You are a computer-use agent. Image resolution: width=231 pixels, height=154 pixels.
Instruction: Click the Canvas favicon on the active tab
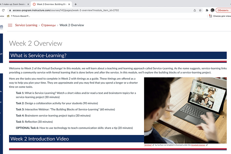34,4
